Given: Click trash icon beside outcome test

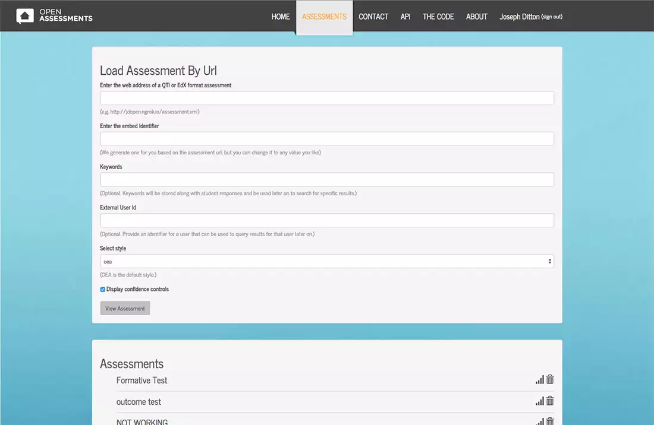Looking at the screenshot, I should (550, 401).
